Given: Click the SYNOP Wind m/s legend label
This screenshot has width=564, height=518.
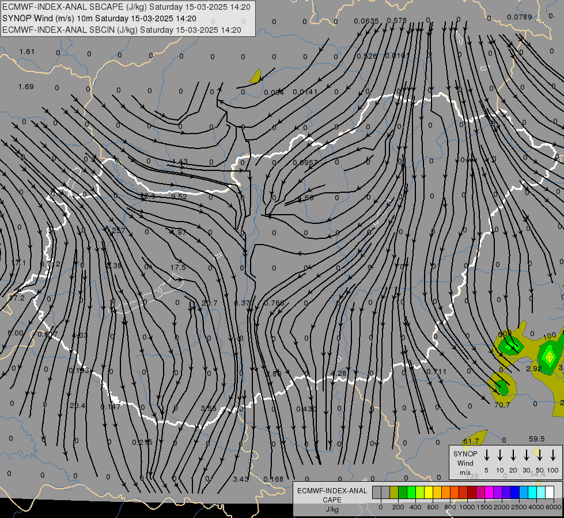Looking at the screenshot, I should 465,463.
